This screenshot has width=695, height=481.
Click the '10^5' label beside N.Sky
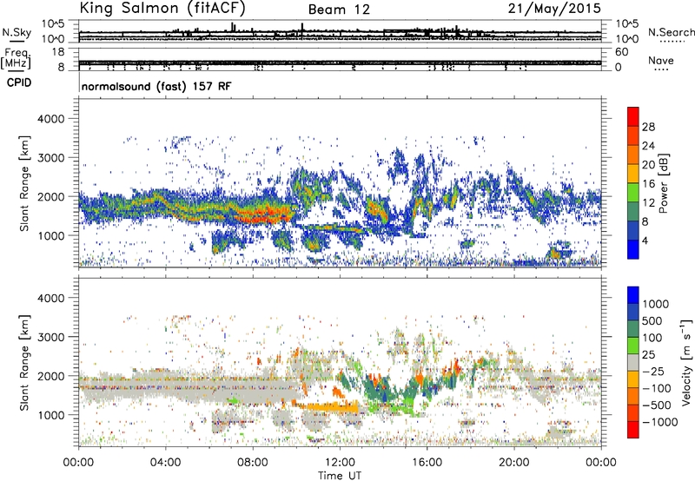click(53, 24)
